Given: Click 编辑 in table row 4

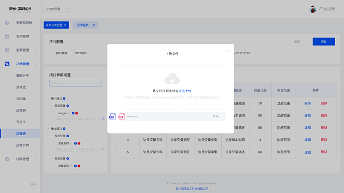Looking at the screenshot, I should 307,140.
